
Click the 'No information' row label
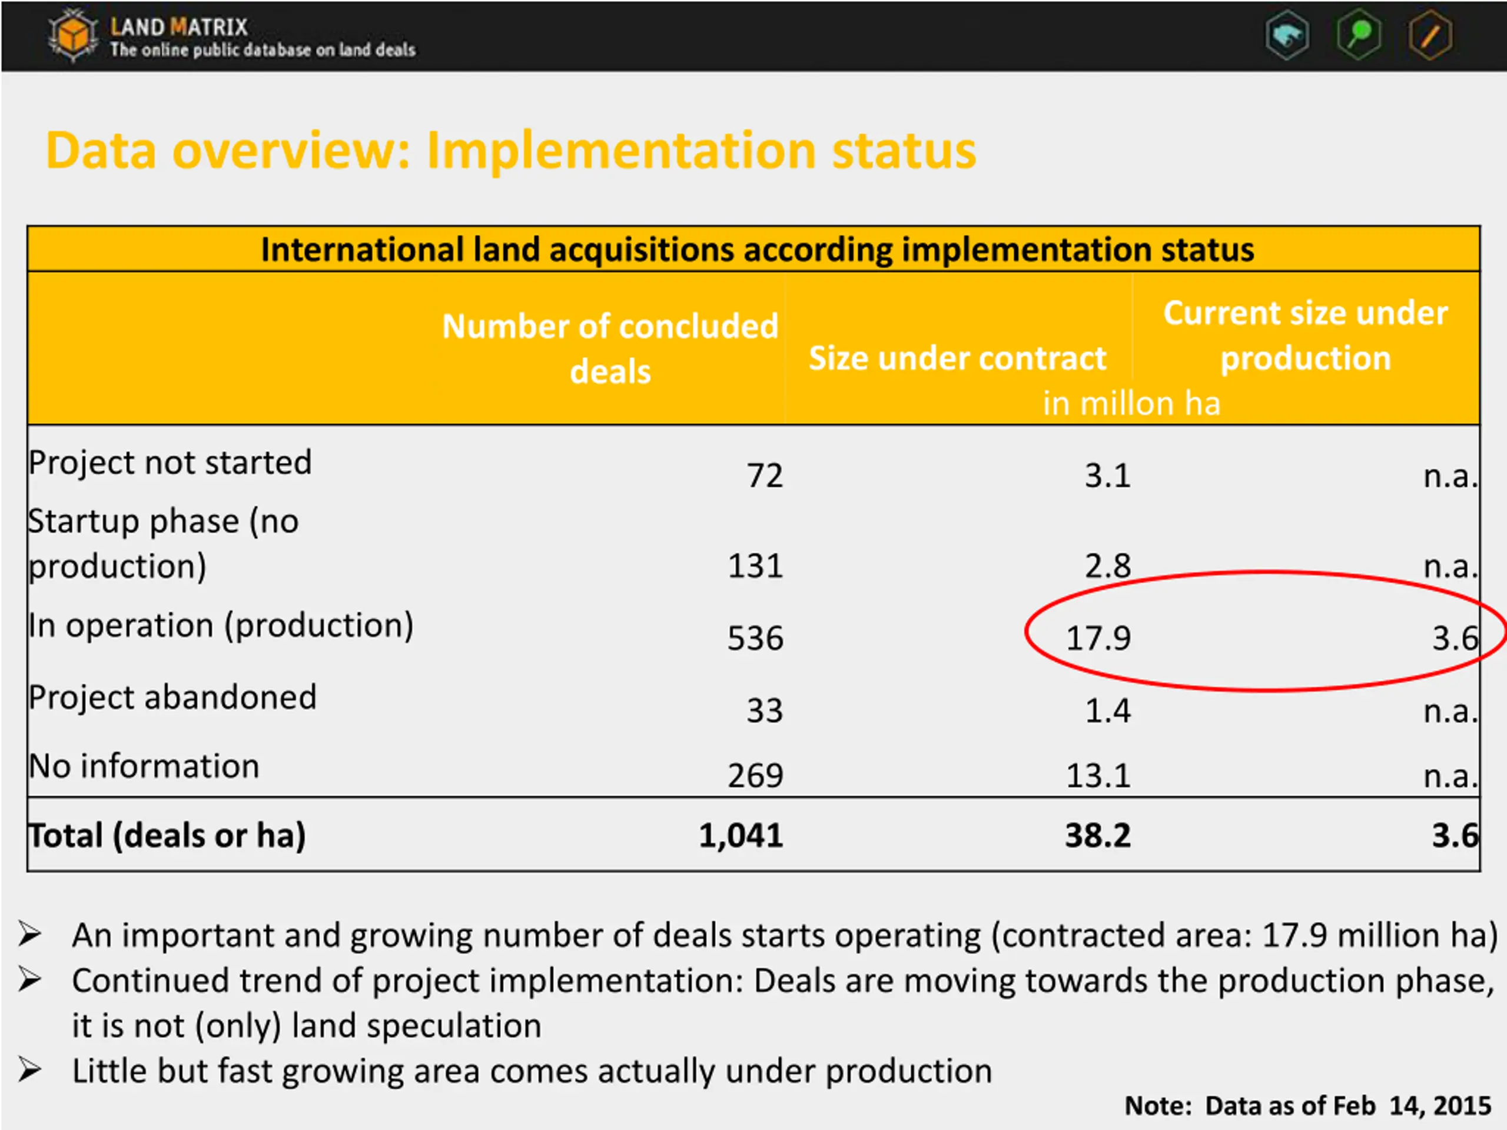(x=144, y=766)
